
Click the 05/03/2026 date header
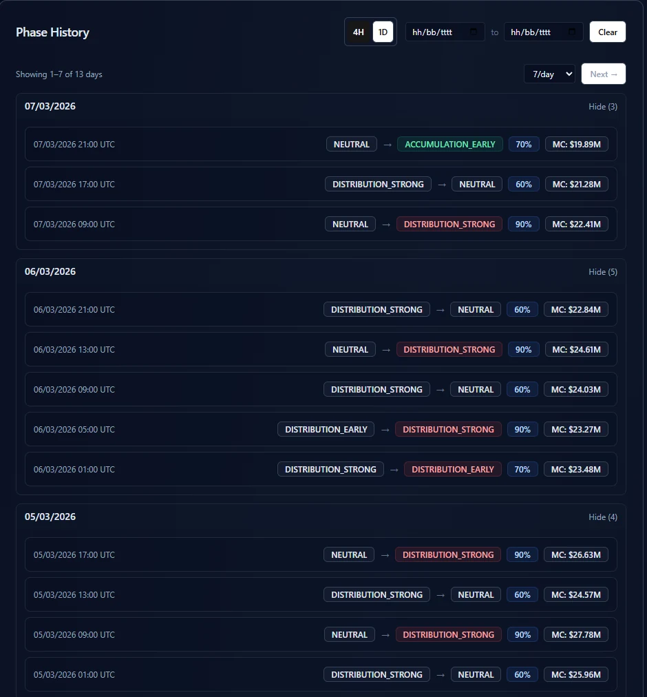(x=50, y=517)
